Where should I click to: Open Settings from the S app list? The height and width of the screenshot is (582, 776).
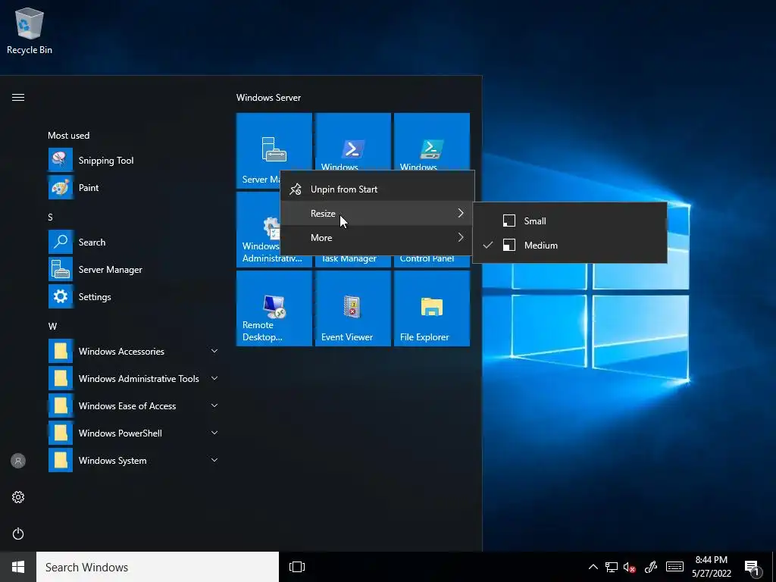(133, 296)
